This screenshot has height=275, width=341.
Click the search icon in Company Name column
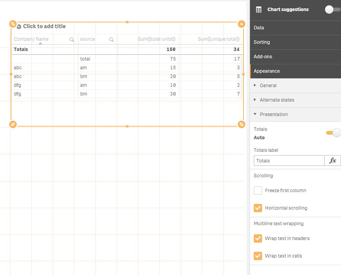72,39
